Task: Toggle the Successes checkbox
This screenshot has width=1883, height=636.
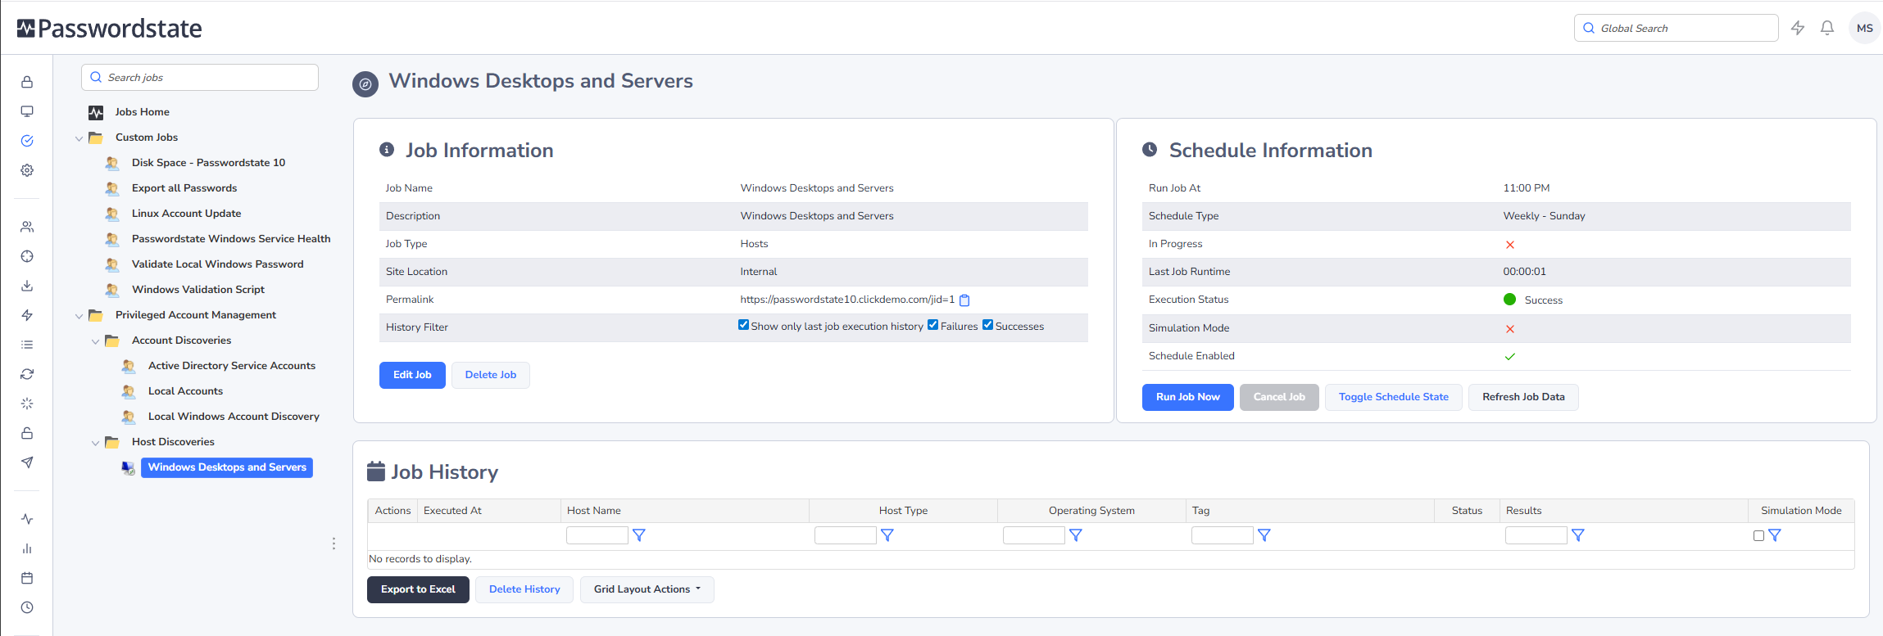Action: coord(987,325)
